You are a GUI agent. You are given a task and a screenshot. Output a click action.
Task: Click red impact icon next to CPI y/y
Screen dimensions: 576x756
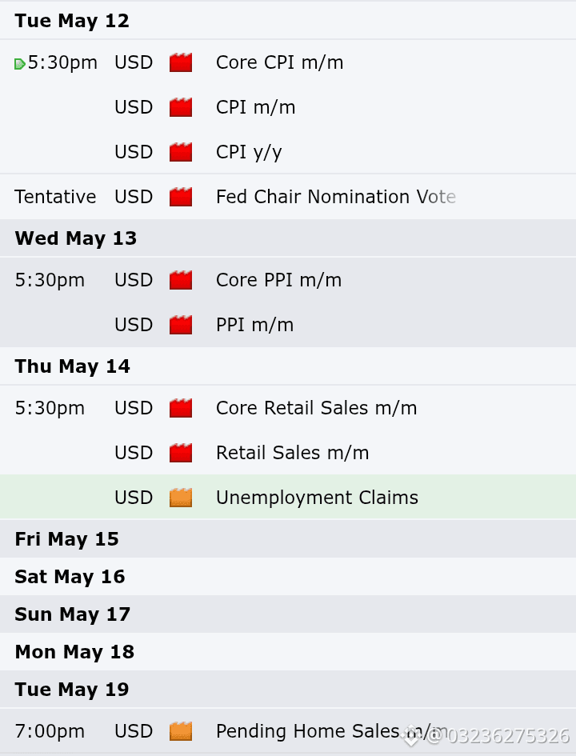pyautogui.click(x=181, y=152)
